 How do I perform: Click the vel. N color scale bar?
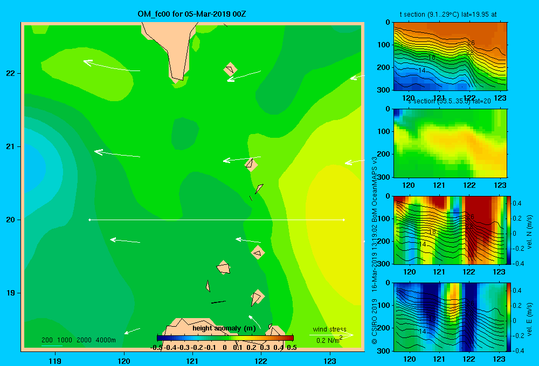coord(509,230)
